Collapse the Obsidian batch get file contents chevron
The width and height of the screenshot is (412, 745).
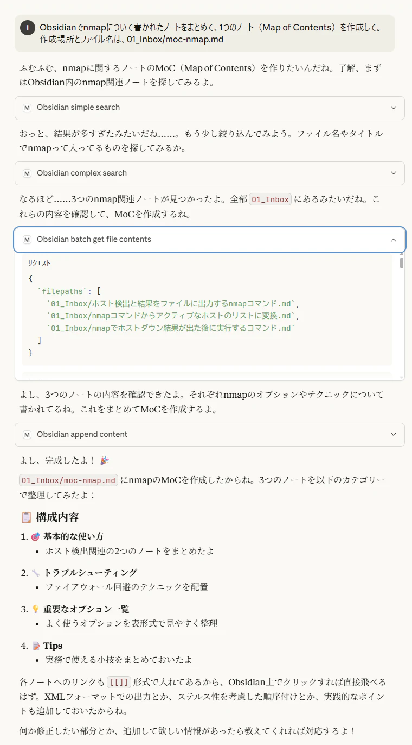pyautogui.click(x=394, y=240)
